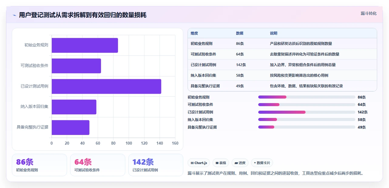Click description 包含环境、数据、结果和缺陷关联的有效记录
This screenshot has height=188, width=389.
coord(306,86)
